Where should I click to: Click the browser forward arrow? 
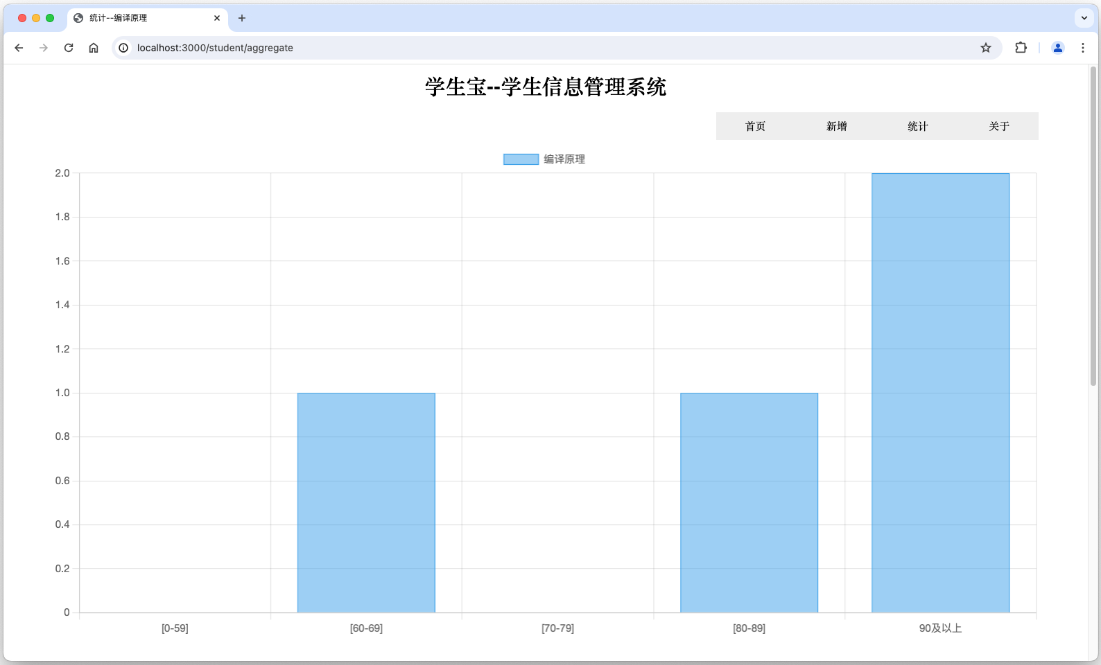[44, 48]
